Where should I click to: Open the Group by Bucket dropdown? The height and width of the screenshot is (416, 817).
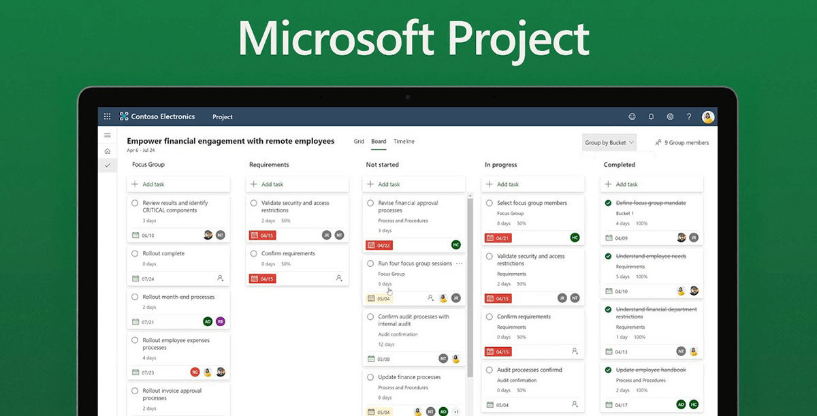pos(609,142)
